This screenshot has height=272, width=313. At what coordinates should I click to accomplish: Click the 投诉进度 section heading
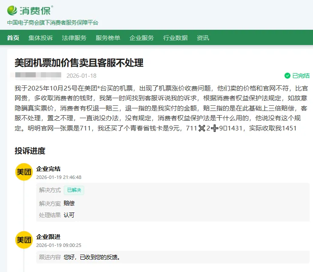coord(30,151)
